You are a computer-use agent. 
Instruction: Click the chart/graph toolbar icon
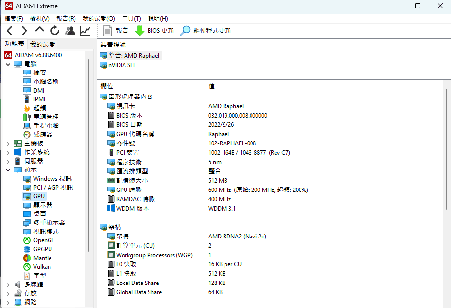tap(85, 30)
